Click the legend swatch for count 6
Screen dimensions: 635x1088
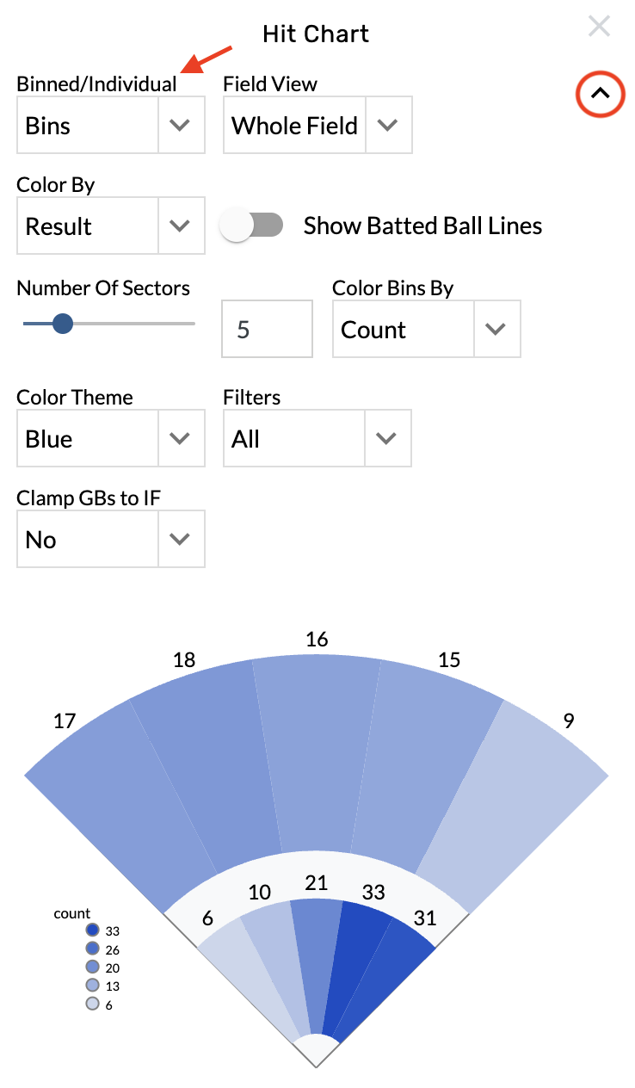(93, 1004)
